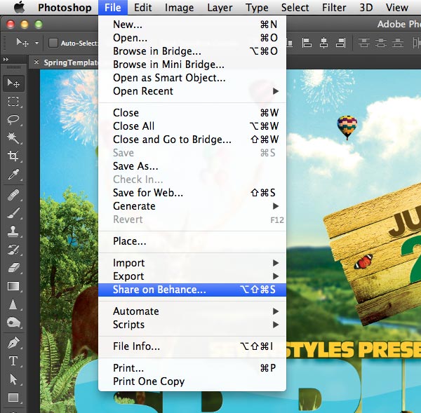This screenshot has width=421, height=413.
Task: Choose the Crop tool
Action: click(13, 156)
